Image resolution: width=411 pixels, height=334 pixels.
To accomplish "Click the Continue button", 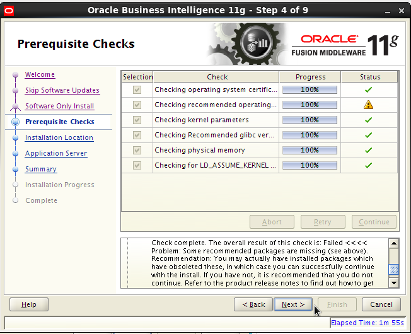I will pos(374,222).
